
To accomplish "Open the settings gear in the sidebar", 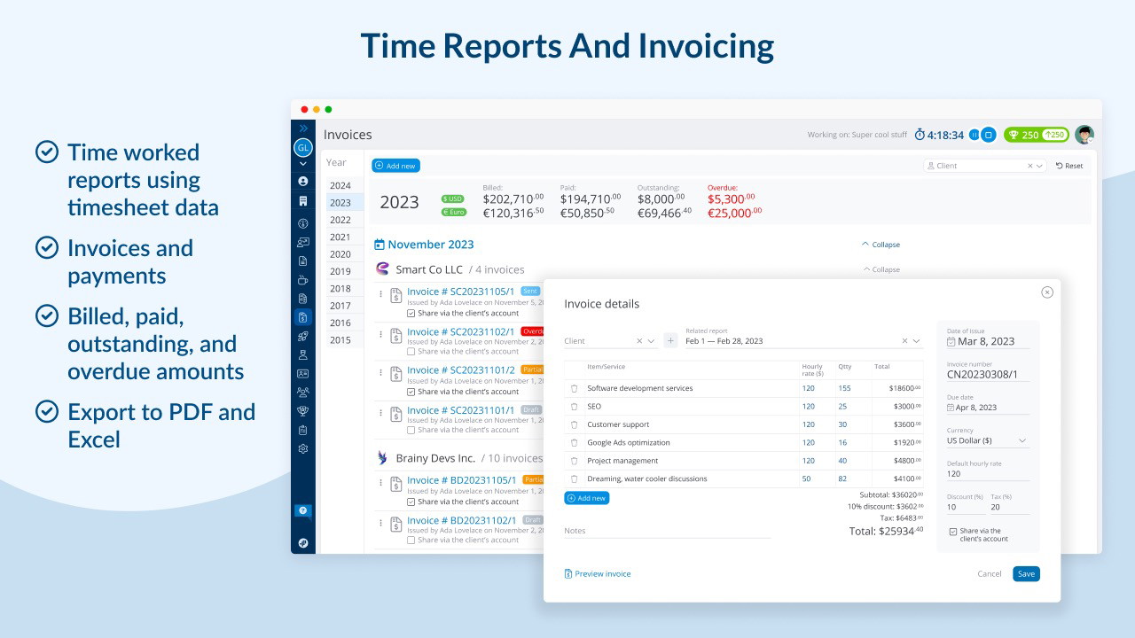I will pyautogui.click(x=303, y=449).
